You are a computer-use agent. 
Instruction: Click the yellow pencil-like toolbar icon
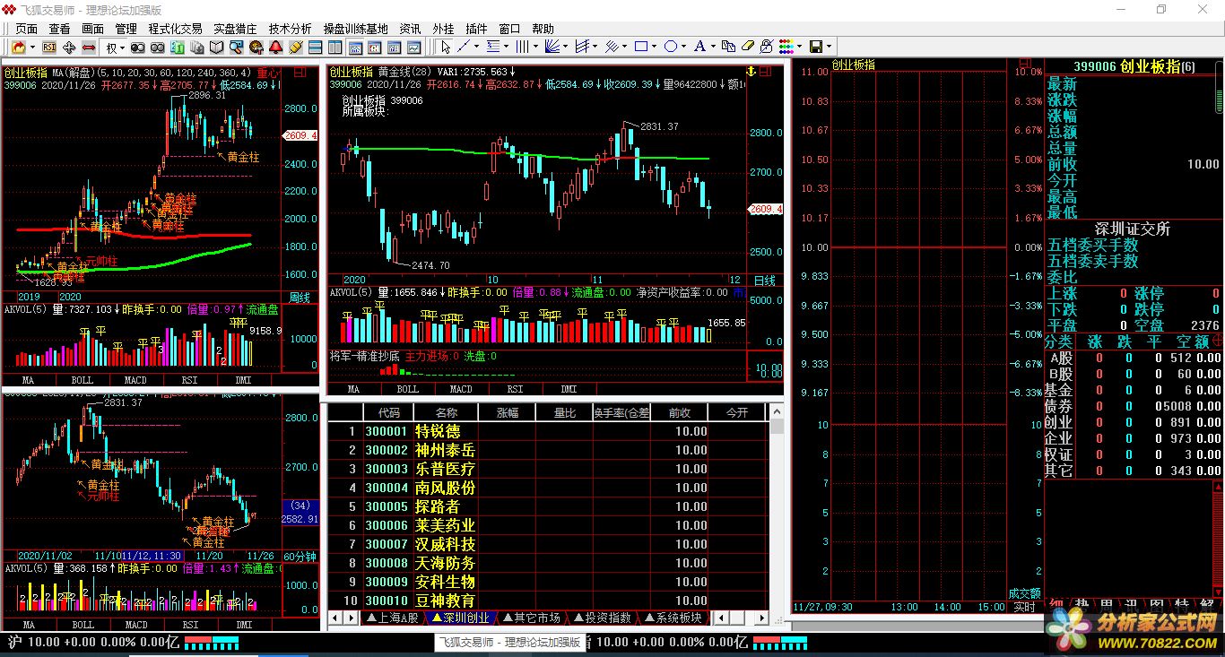(x=295, y=48)
